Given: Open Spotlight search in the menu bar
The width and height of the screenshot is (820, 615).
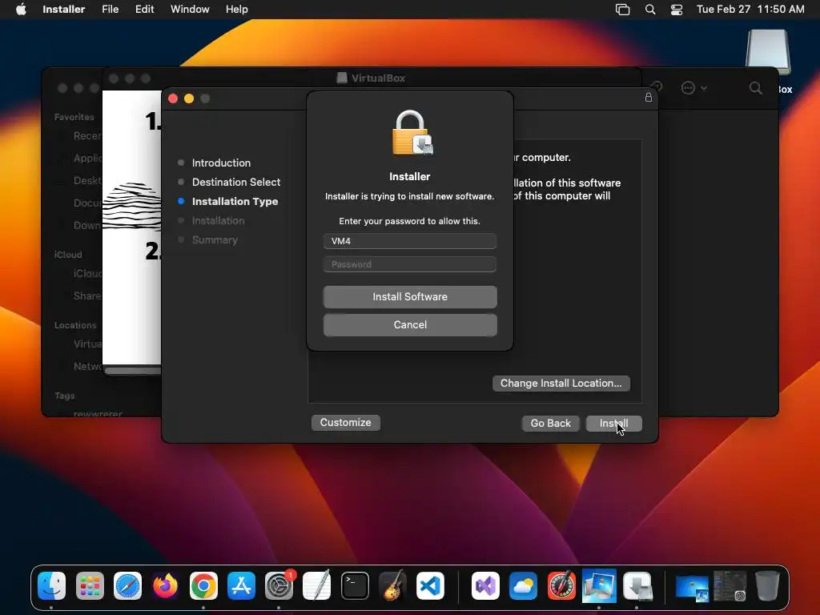Looking at the screenshot, I should coord(650,10).
